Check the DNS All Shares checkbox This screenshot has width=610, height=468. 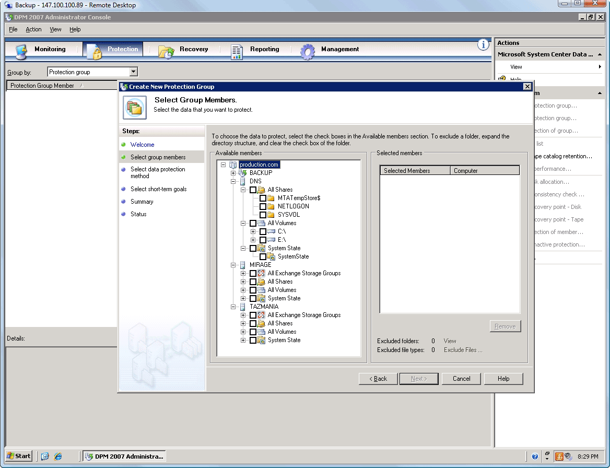(253, 190)
